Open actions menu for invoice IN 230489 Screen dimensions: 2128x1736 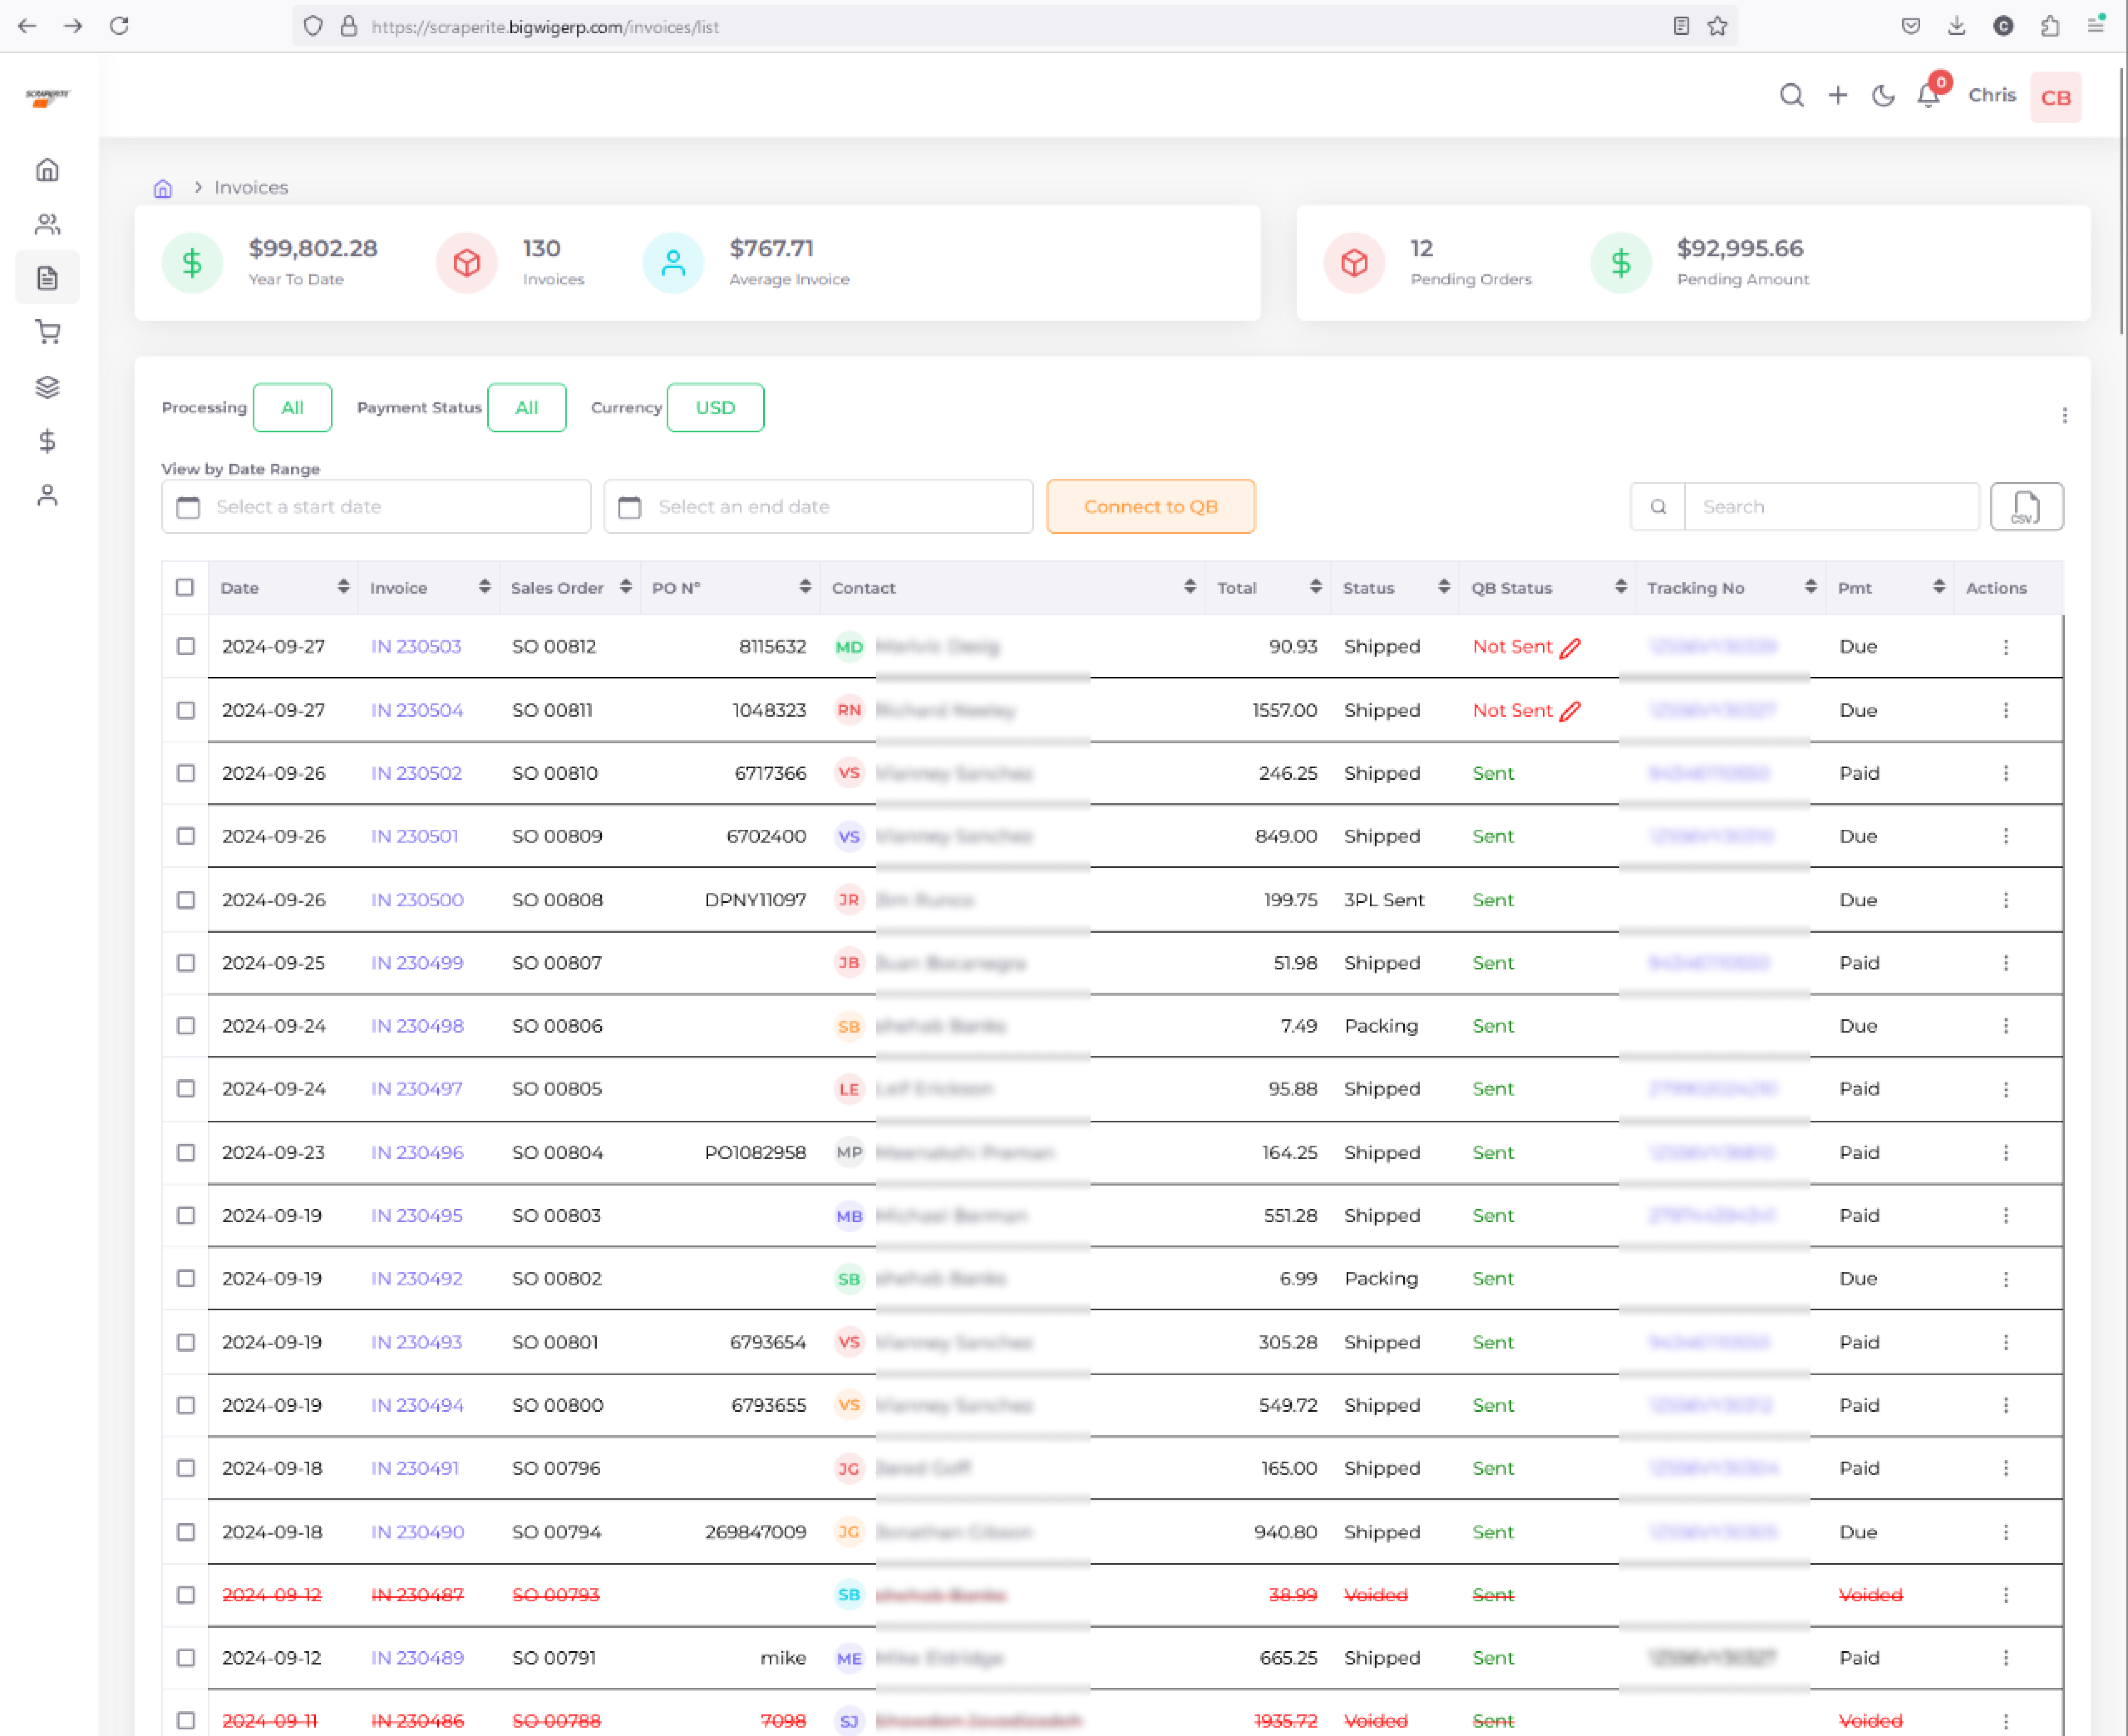(2005, 1658)
